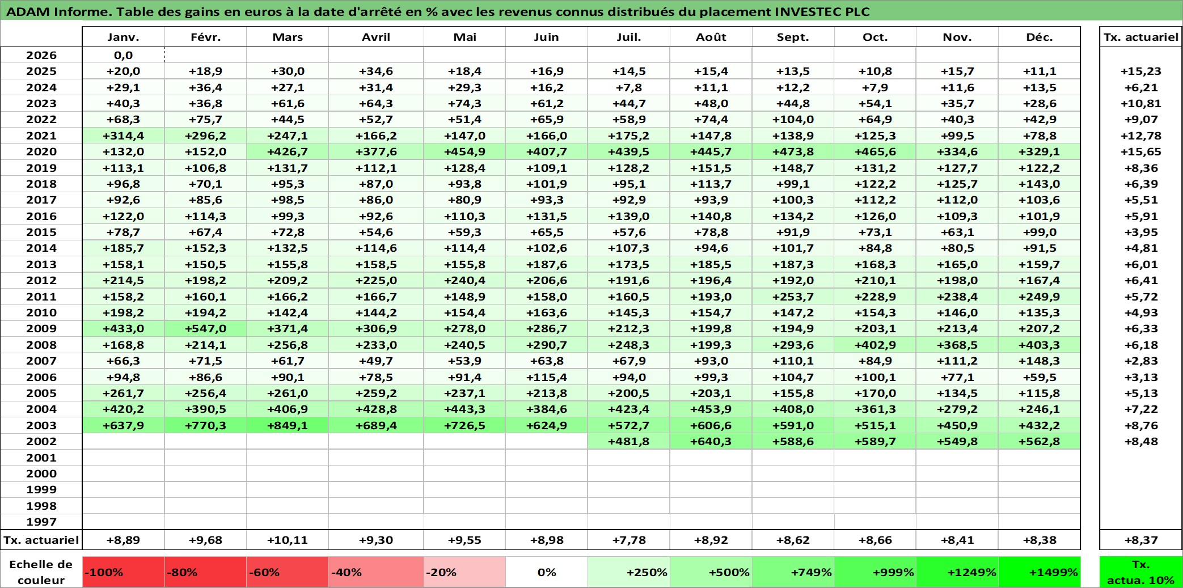
Task: Click the 0% white color swatch
Action: 547,572
